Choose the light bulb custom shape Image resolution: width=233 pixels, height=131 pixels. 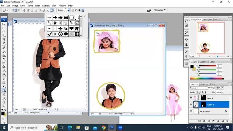click(66, 23)
